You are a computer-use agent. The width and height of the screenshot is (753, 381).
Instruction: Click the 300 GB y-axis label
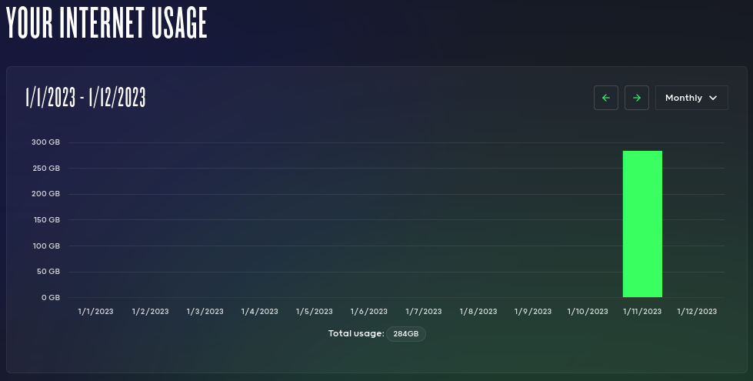point(45,142)
